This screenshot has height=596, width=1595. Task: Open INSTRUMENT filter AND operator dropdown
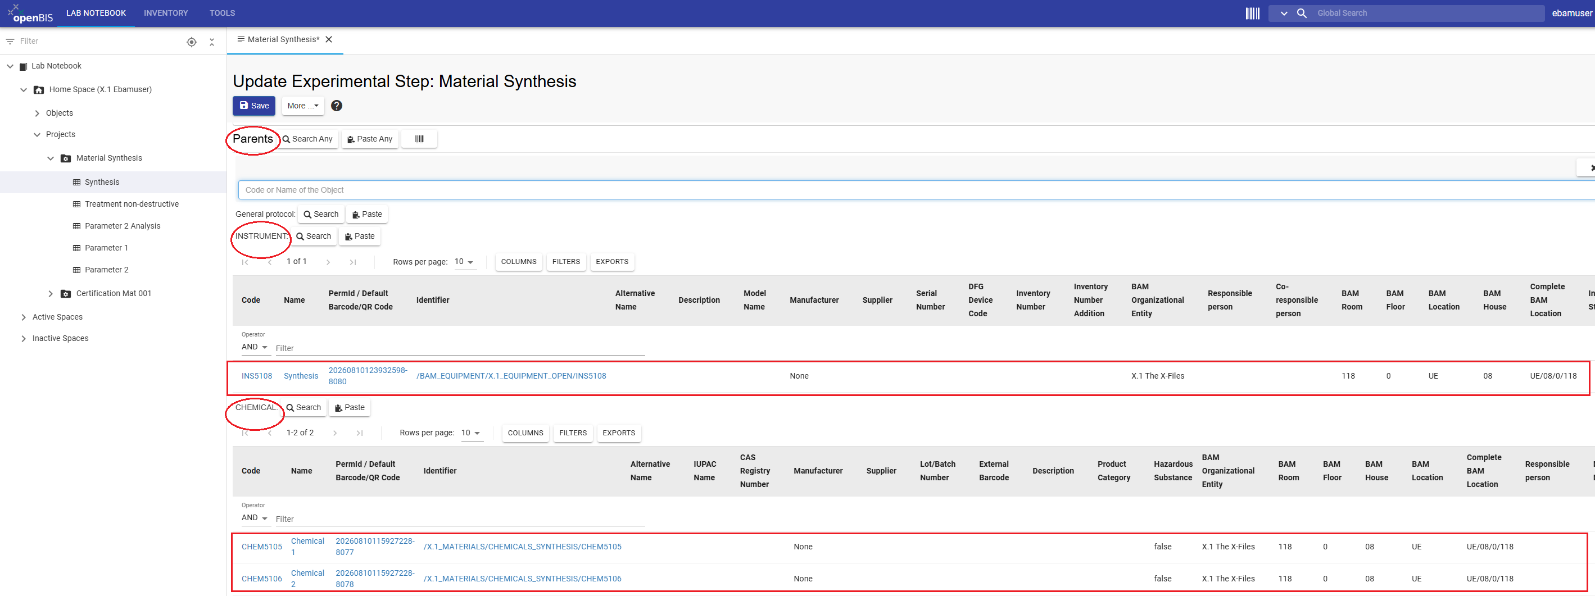tap(255, 347)
